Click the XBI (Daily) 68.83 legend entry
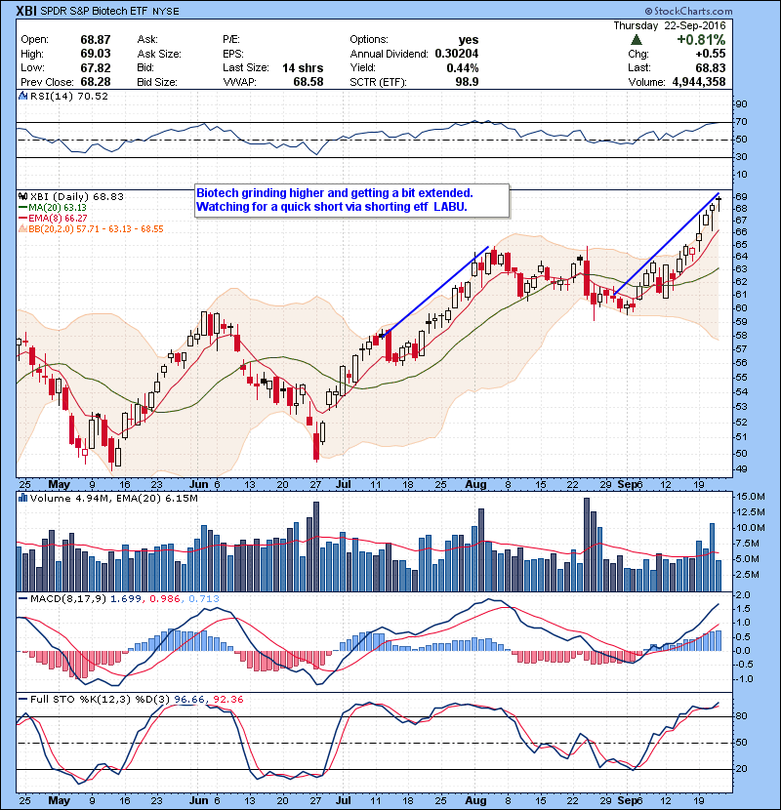 pos(76,197)
